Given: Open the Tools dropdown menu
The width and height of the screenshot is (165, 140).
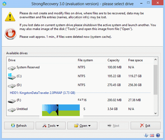Looking at the screenshot, I should [51, 126].
